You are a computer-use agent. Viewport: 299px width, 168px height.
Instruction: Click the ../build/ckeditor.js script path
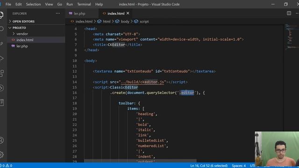coord(142,82)
